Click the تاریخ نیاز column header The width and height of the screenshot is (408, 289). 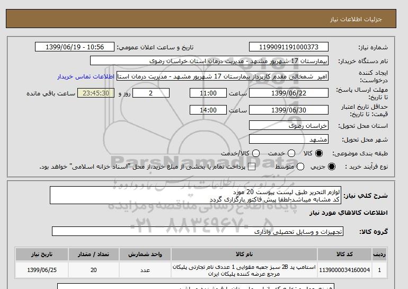click(x=42, y=255)
